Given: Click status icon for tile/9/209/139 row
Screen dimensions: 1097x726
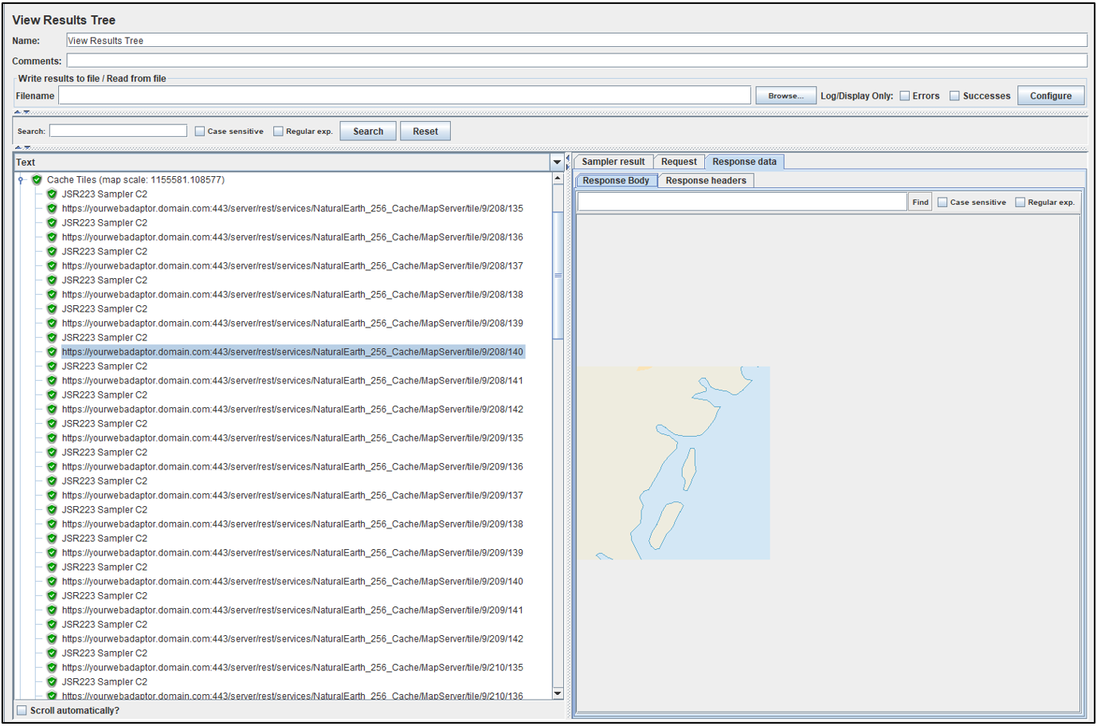Looking at the screenshot, I should [x=52, y=553].
